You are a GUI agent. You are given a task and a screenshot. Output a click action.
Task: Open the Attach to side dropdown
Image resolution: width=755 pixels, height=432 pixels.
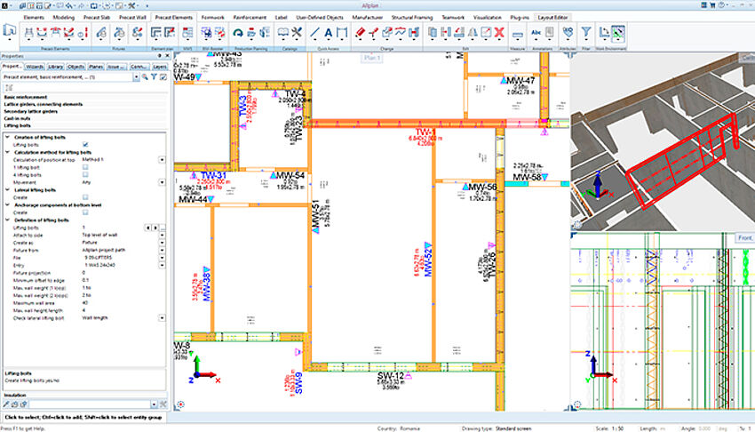[163, 236]
